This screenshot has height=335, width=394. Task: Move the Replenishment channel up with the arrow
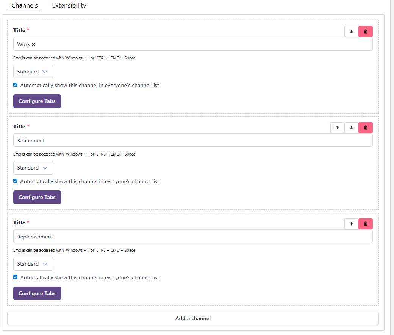(x=351, y=224)
